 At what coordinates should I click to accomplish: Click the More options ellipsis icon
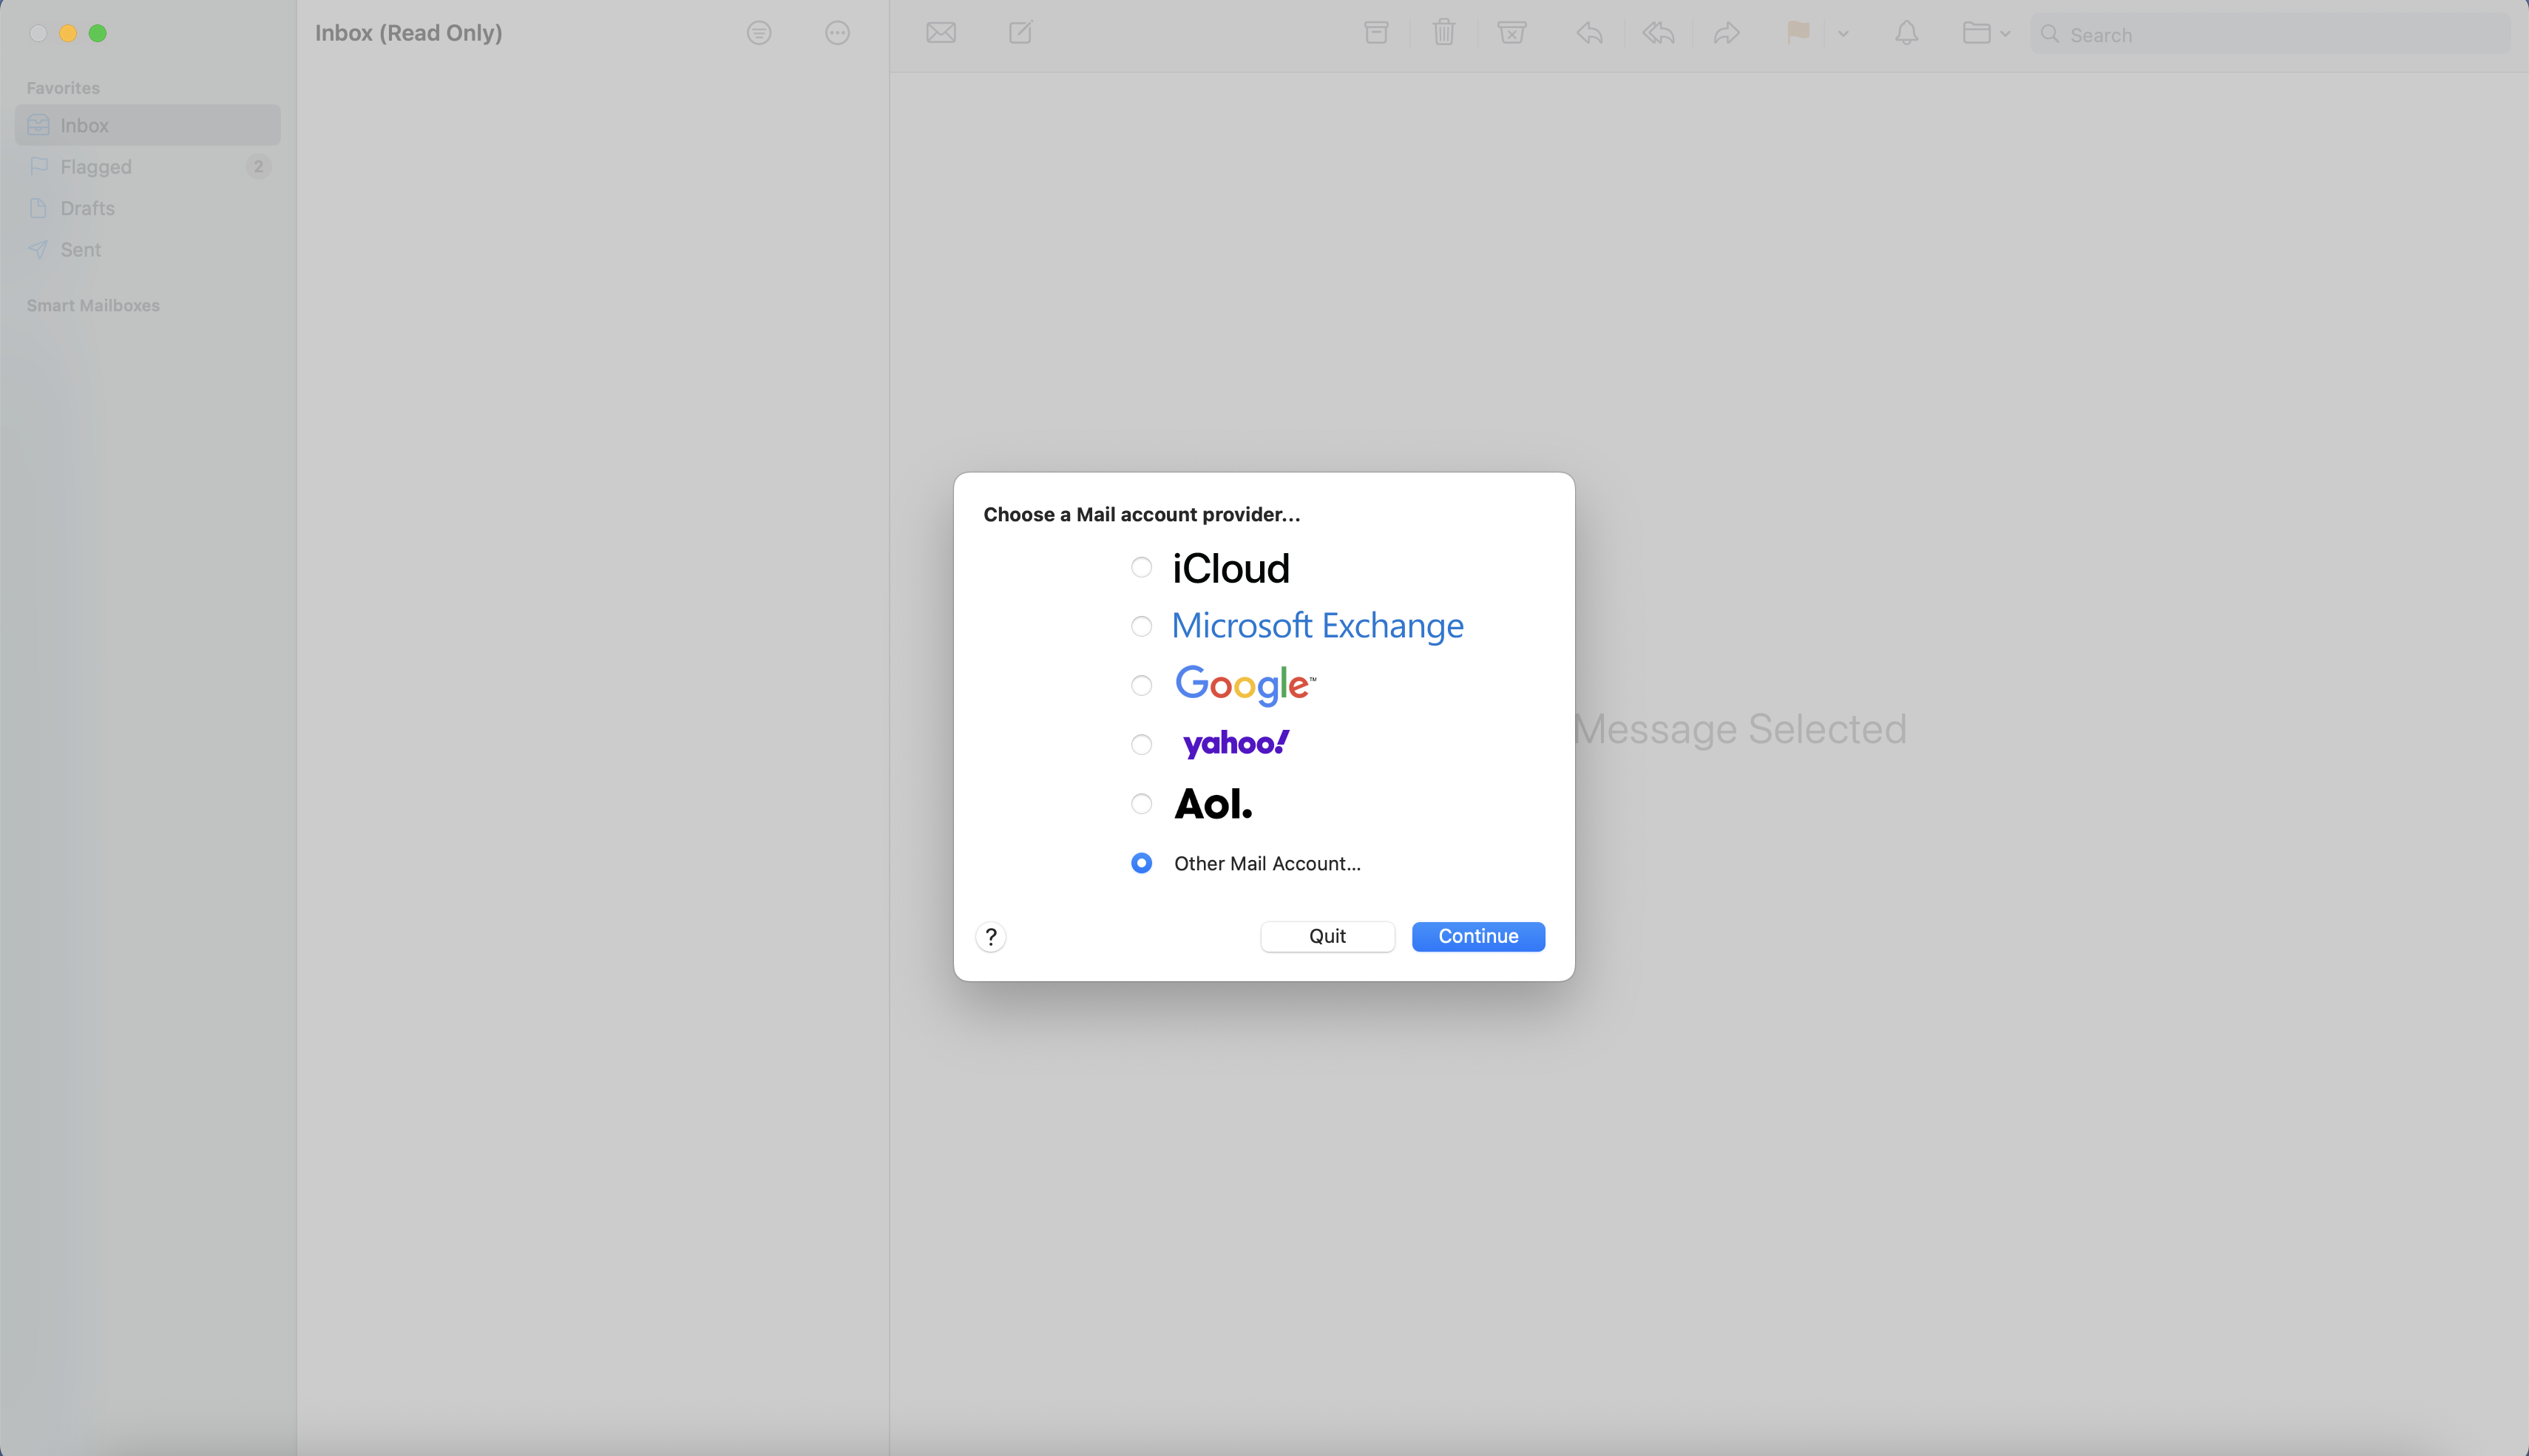[837, 33]
